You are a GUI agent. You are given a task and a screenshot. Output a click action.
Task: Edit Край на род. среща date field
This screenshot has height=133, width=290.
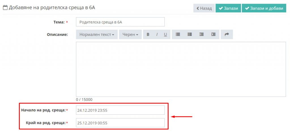(120, 123)
